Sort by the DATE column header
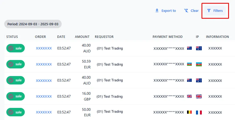 tap(61, 37)
